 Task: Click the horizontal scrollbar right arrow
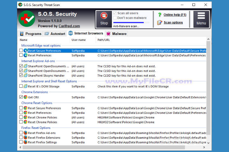pyautogui.click(x=204, y=147)
